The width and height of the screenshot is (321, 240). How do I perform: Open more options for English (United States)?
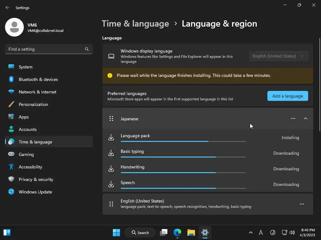tap(302, 204)
